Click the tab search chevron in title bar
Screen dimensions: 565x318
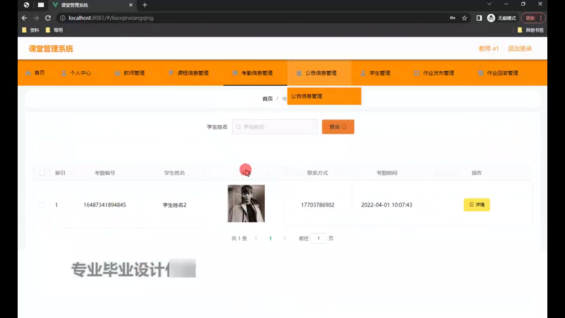489,4
